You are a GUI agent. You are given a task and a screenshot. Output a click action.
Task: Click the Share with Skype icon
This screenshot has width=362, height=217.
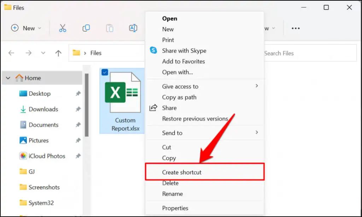tap(153, 50)
